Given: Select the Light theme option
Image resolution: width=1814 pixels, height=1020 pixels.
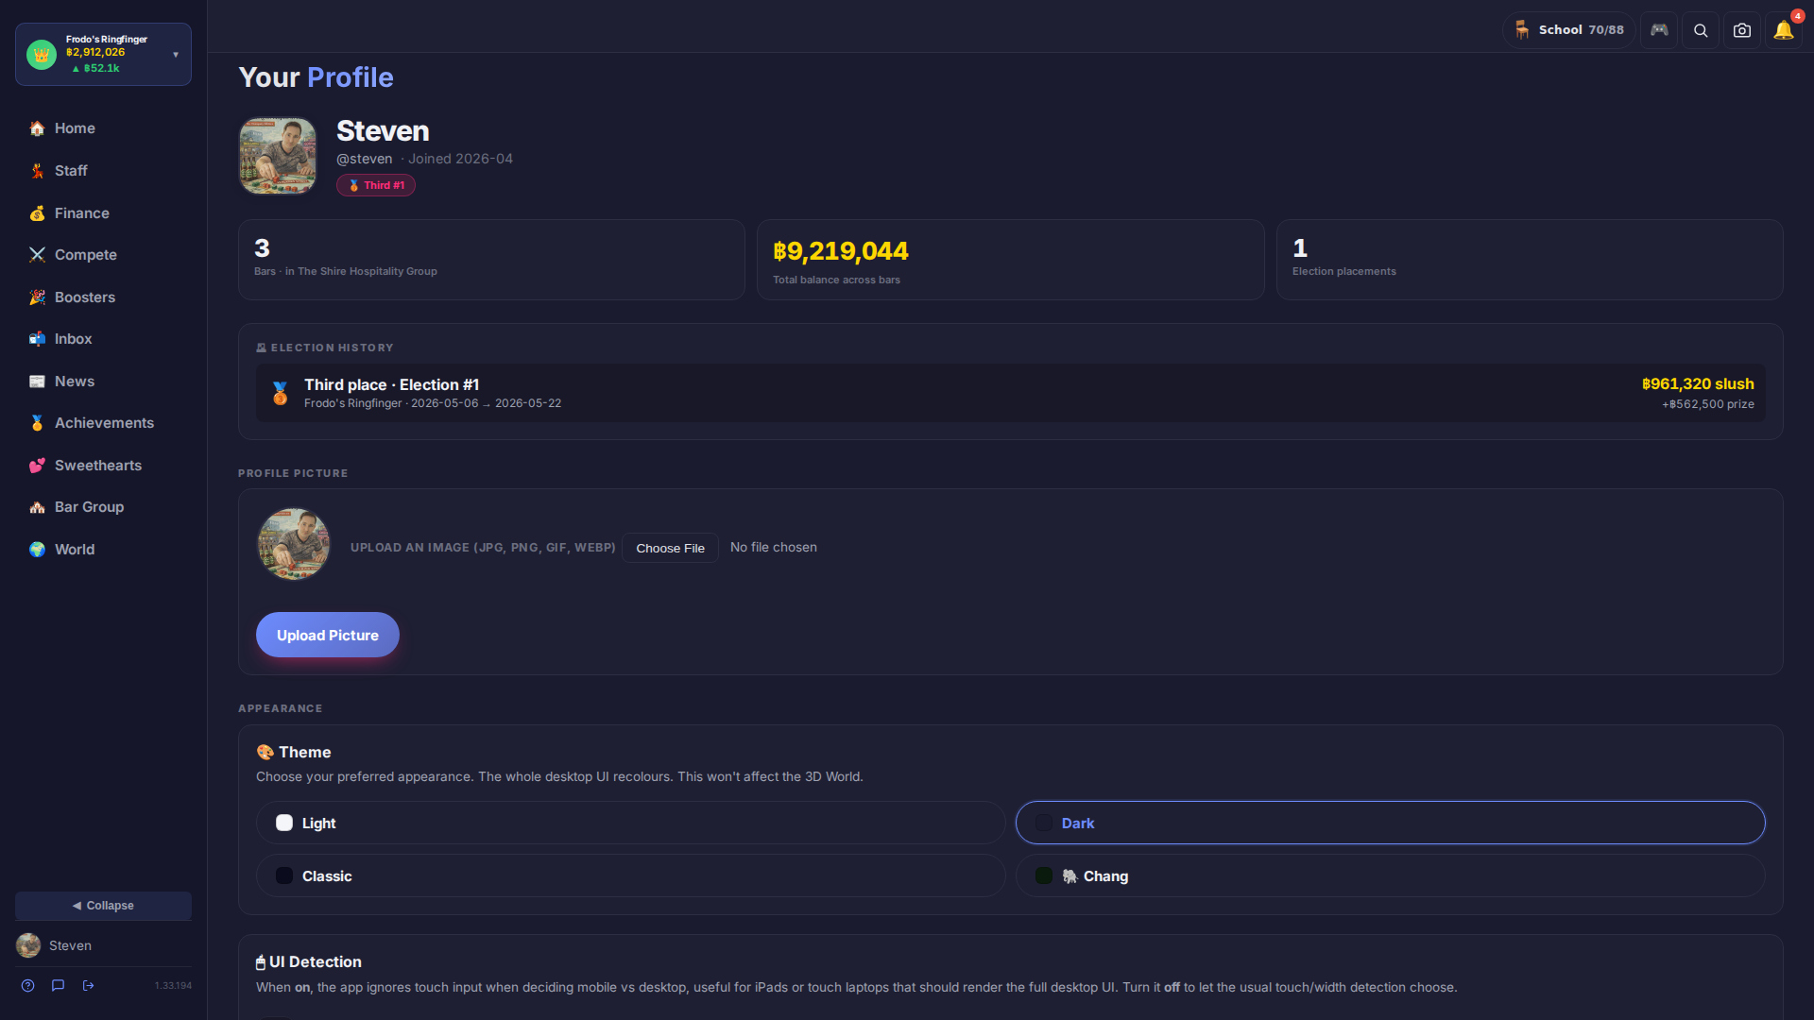Looking at the screenshot, I should coord(630,823).
